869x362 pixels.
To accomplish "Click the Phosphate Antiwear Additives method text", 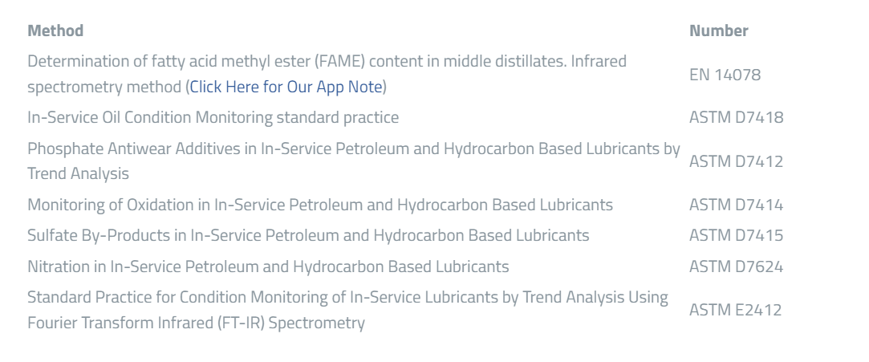I will click(x=353, y=149).
